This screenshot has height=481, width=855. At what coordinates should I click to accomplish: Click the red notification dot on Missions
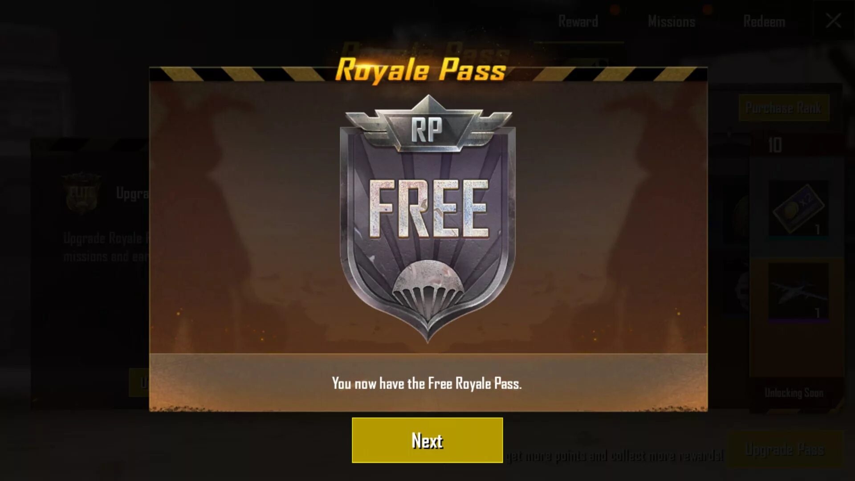707,9
